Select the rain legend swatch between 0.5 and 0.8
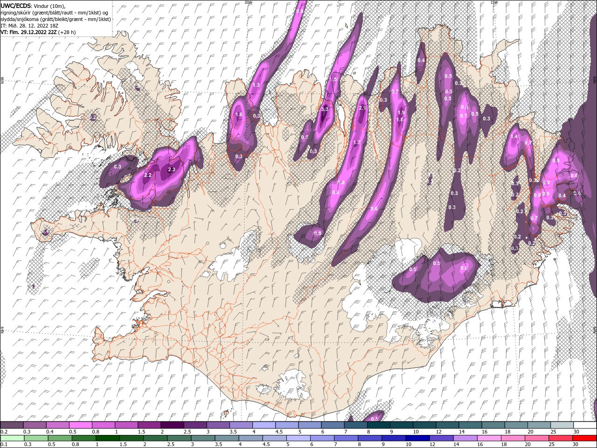597x448 pixels. click(60, 438)
